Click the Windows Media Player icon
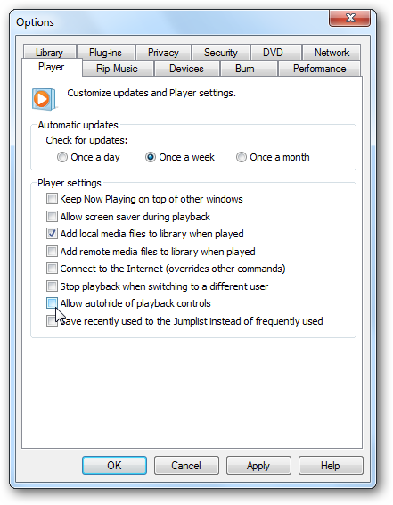393x505 pixels. pyautogui.click(x=45, y=99)
